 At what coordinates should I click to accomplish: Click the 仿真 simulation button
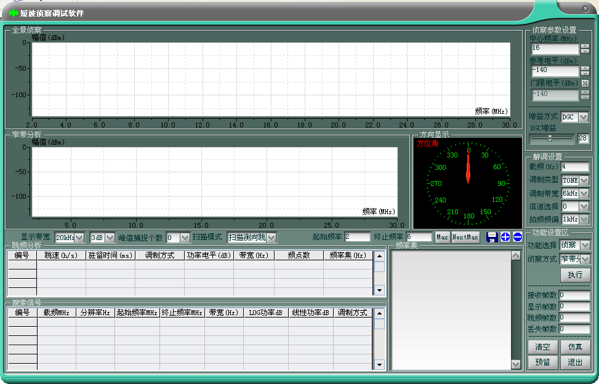point(576,347)
